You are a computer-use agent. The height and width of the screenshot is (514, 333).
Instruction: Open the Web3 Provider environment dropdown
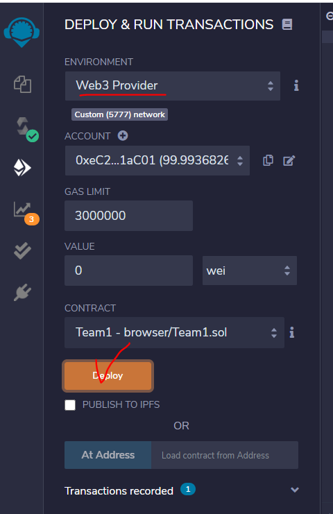173,86
